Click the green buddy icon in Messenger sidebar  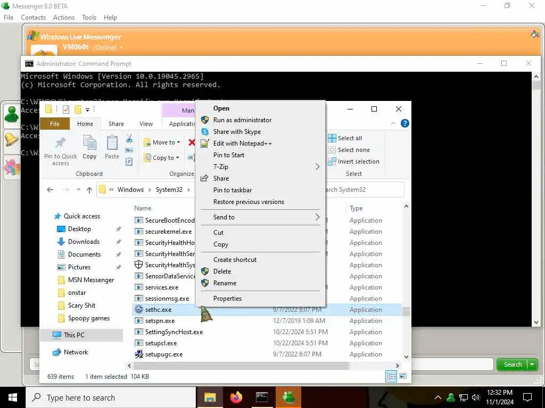(x=12, y=115)
